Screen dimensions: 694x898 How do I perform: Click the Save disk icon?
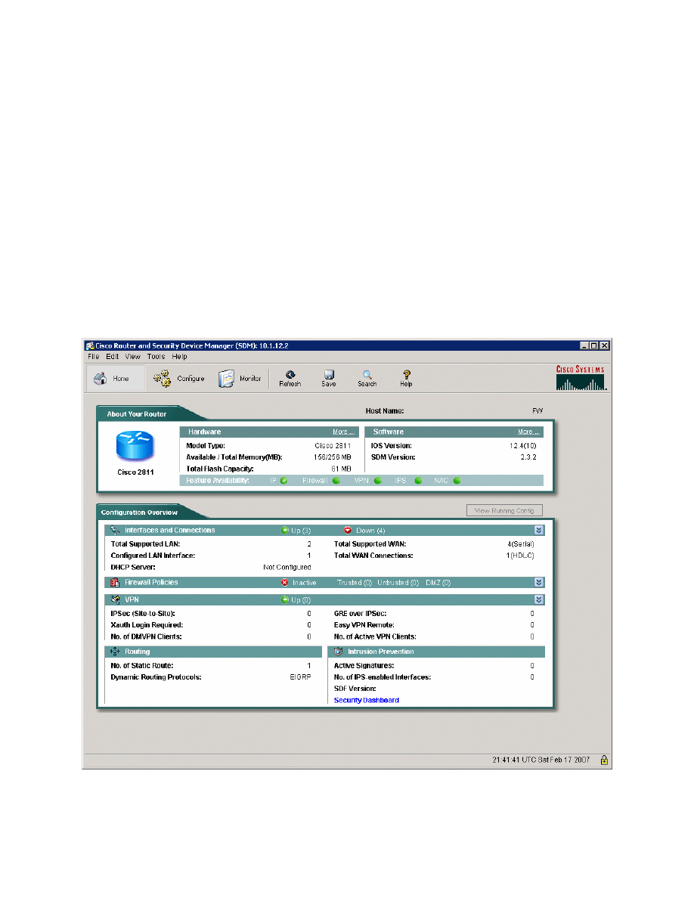coord(329,374)
